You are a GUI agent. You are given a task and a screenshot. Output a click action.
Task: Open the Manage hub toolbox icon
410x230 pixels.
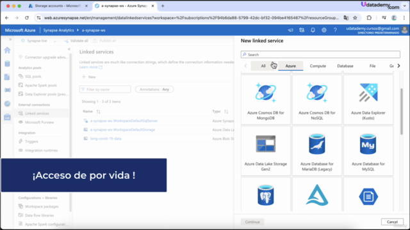[x=7, y=117]
